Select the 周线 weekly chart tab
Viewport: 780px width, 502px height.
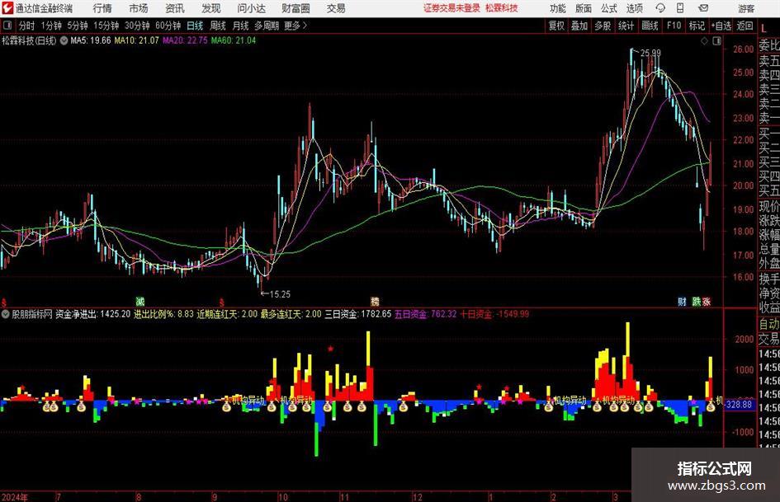[x=218, y=26]
